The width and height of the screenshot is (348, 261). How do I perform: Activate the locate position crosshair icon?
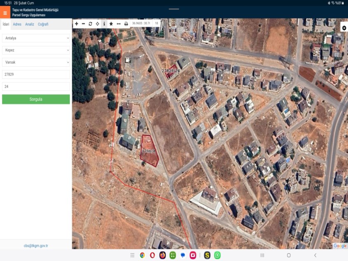click(x=97, y=24)
